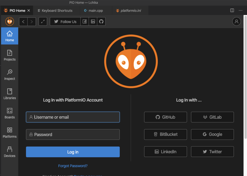Open the user account profile icon

(x=236, y=21)
